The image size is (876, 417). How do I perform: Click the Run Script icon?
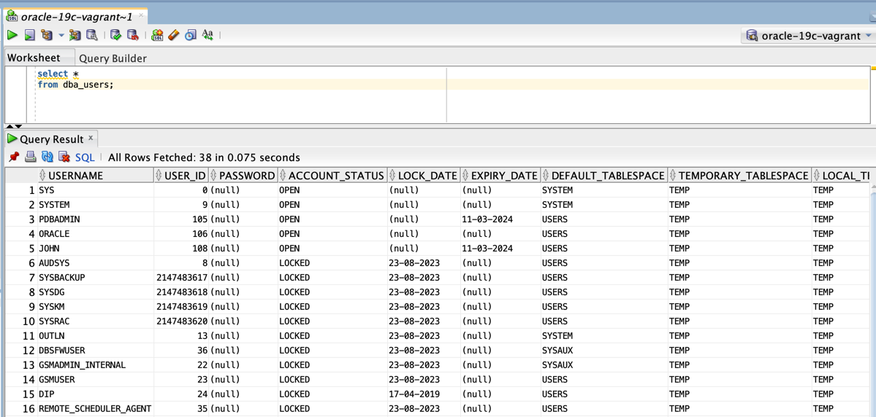(29, 35)
